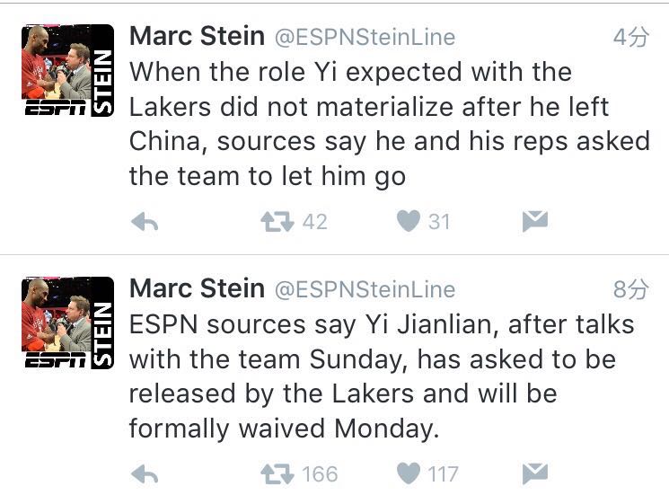Viewport: 669px width, 504px height.
Task: Open Marc Stein's avatar on the top tweet
Action: (67, 72)
